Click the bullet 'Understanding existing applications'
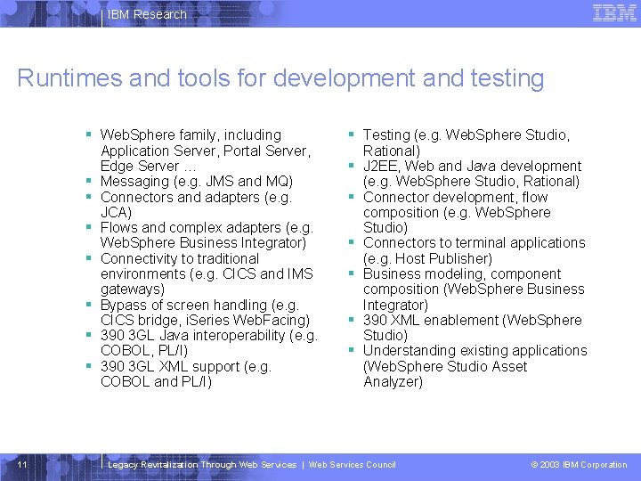The image size is (641, 481). pyautogui.click(x=475, y=366)
